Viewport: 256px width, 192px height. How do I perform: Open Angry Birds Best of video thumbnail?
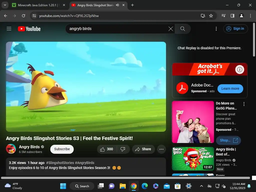(193, 159)
